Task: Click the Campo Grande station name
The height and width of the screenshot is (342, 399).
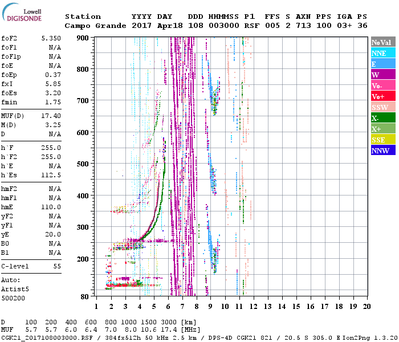Action: (95, 26)
